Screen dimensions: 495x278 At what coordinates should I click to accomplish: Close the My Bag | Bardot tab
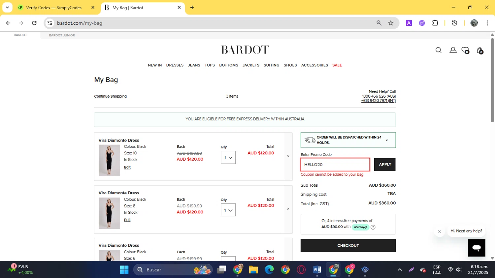[179, 7]
